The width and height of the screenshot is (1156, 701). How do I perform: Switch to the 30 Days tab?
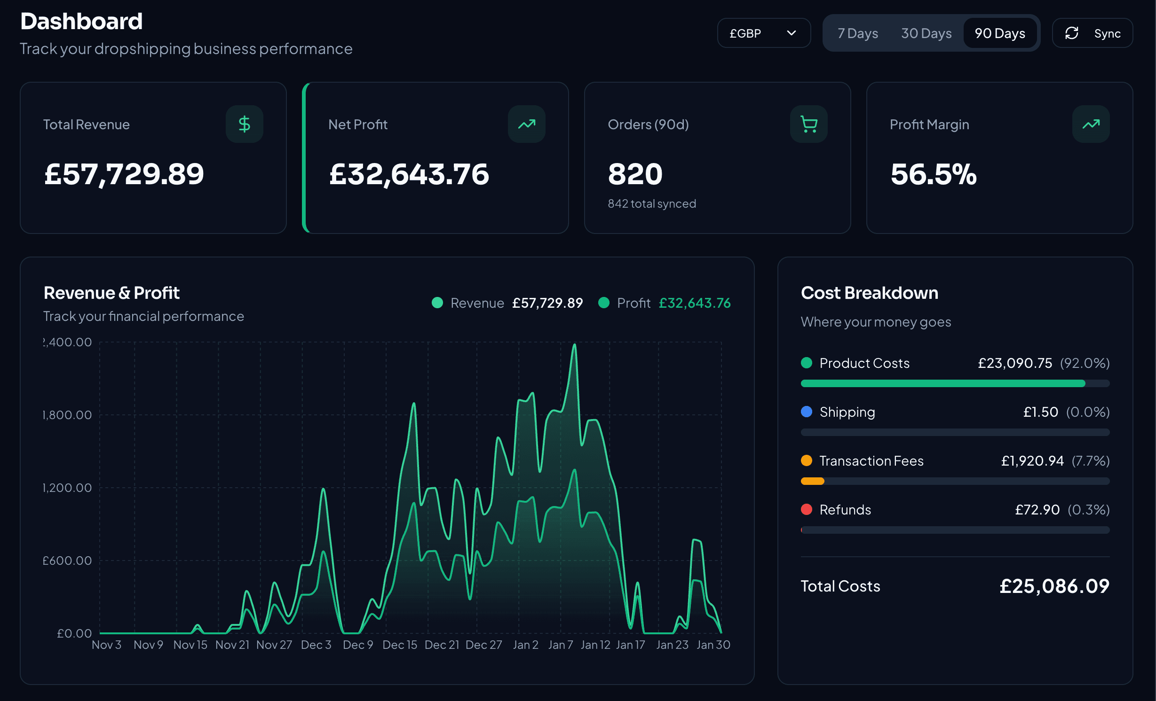926,33
